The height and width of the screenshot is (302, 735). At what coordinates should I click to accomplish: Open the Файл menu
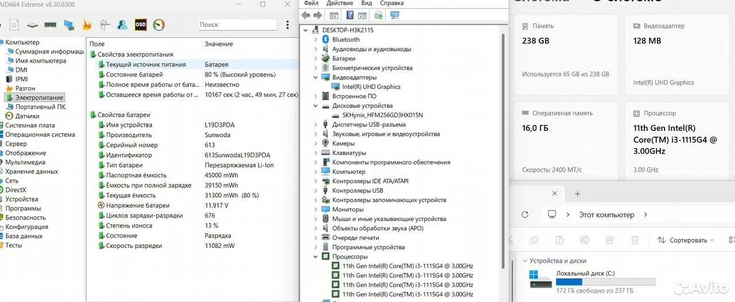(311, 3)
